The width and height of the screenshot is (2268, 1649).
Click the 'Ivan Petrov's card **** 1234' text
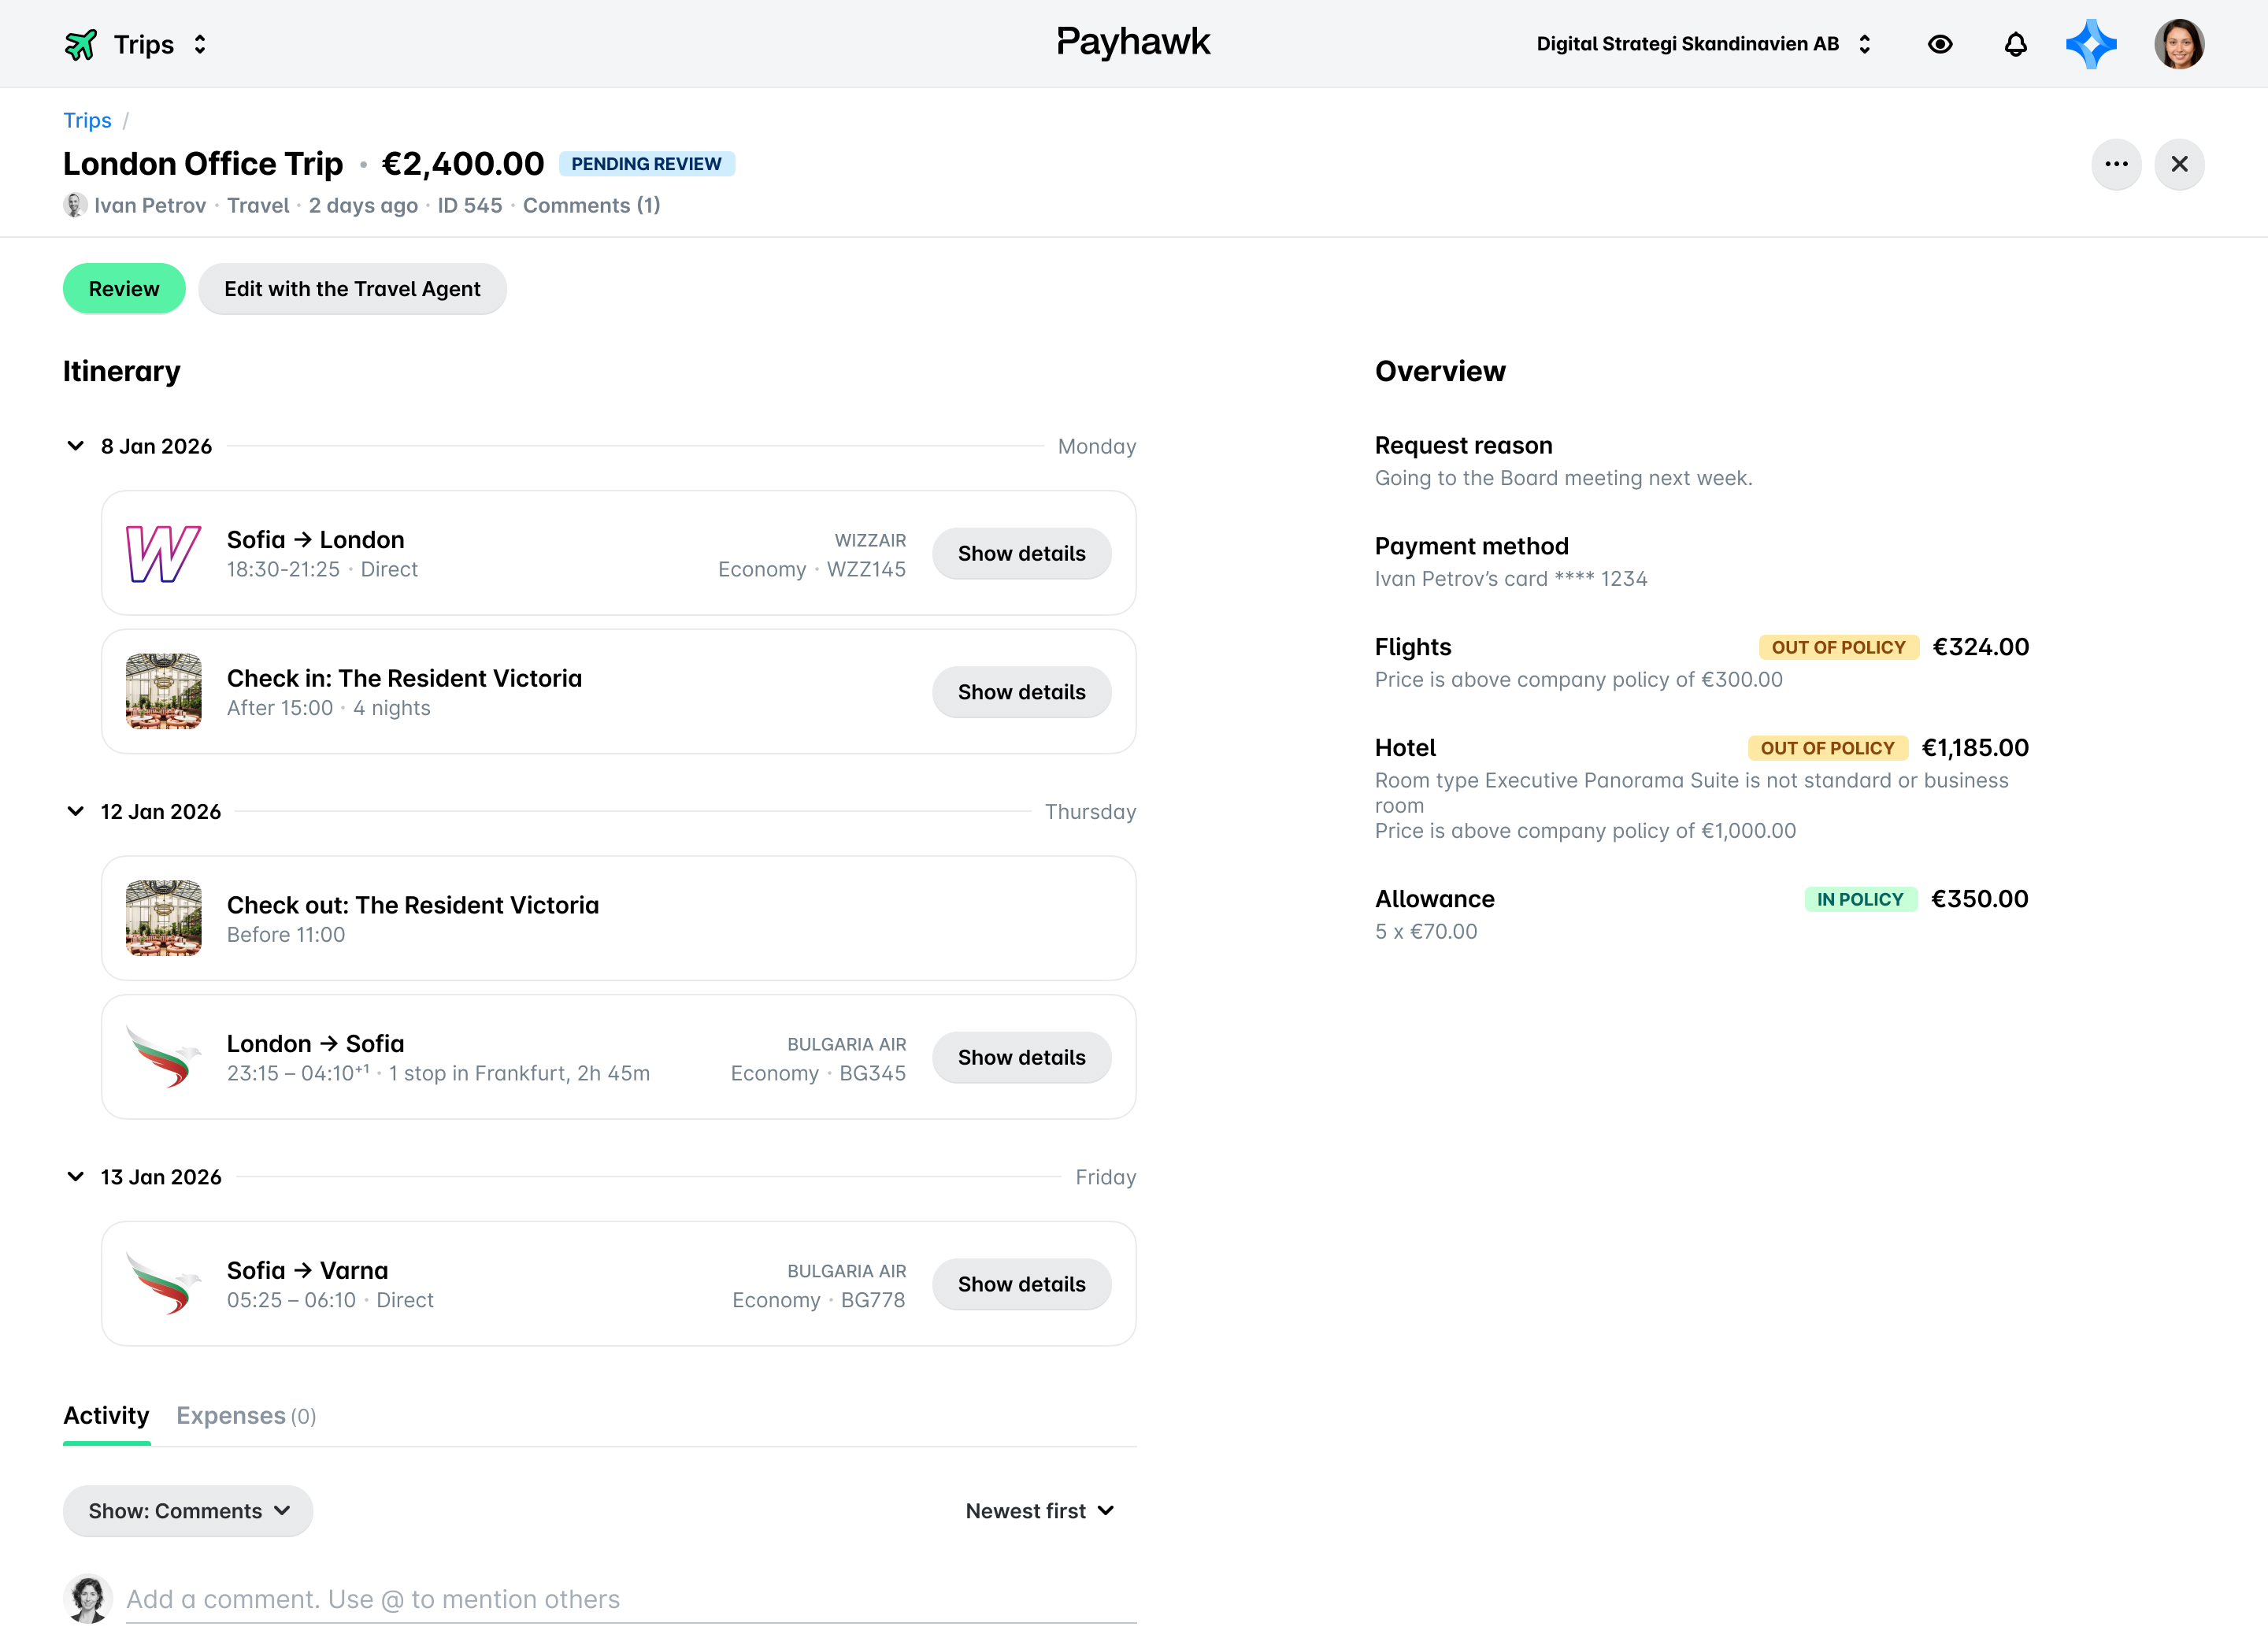coord(1510,579)
